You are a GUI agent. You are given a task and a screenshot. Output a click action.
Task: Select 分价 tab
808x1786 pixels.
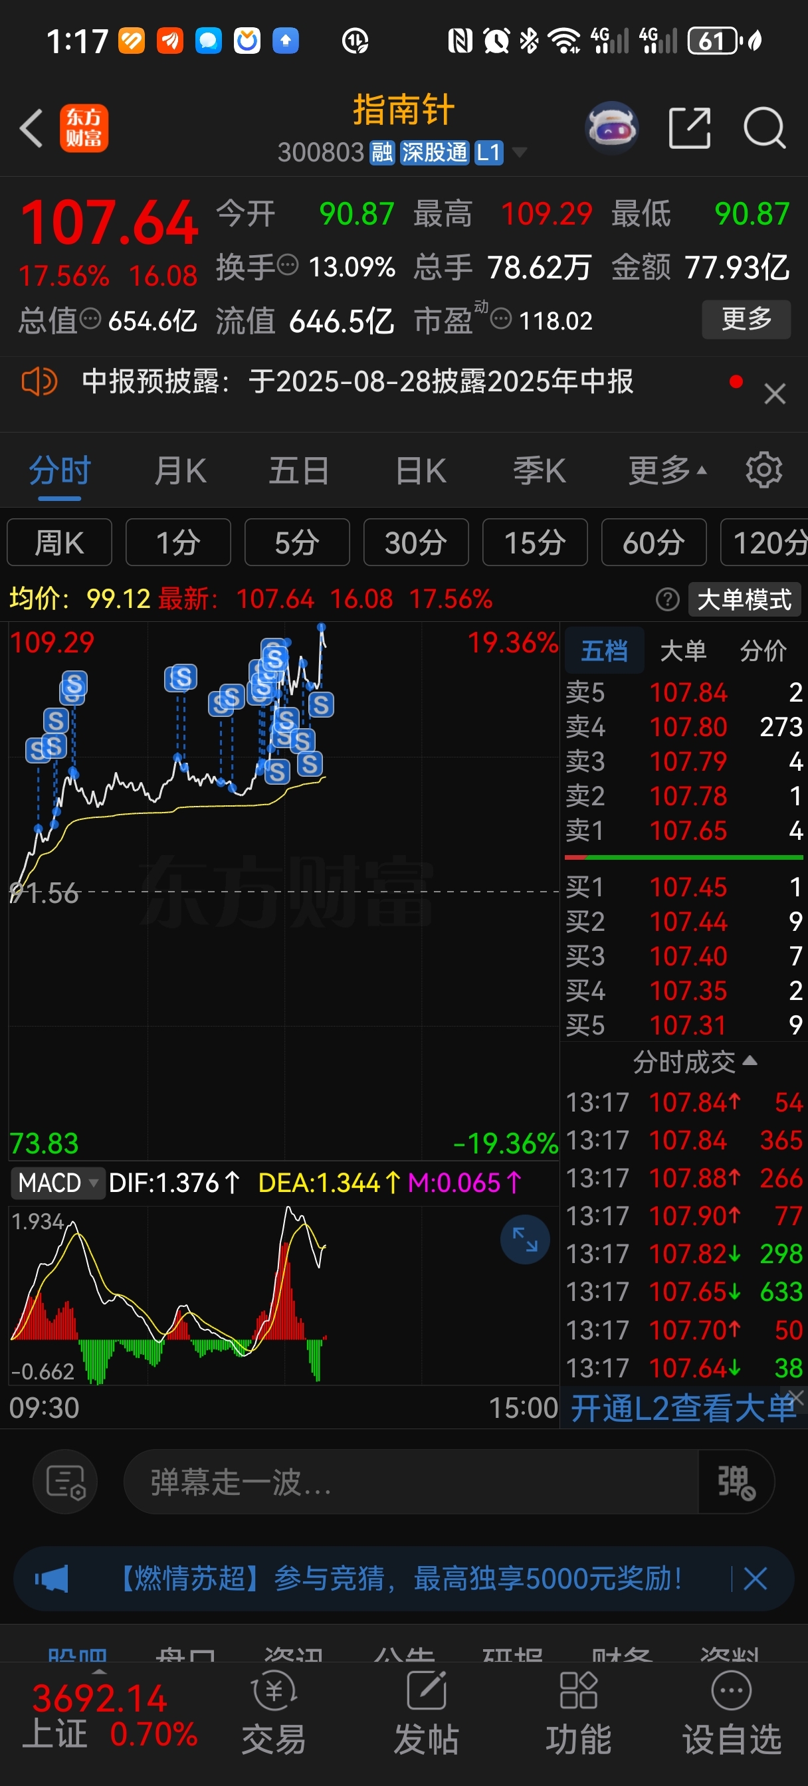click(x=763, y=650)
